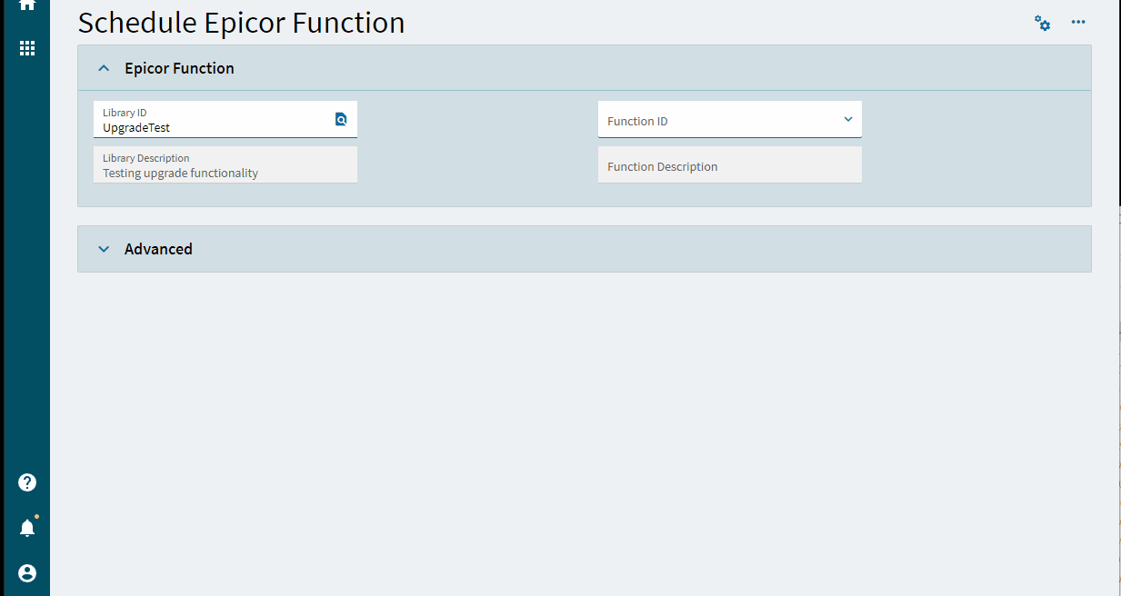Screen dimensions: 1121x596
Task: Click the Epicor Function panel title
Action: coord(179,68)
